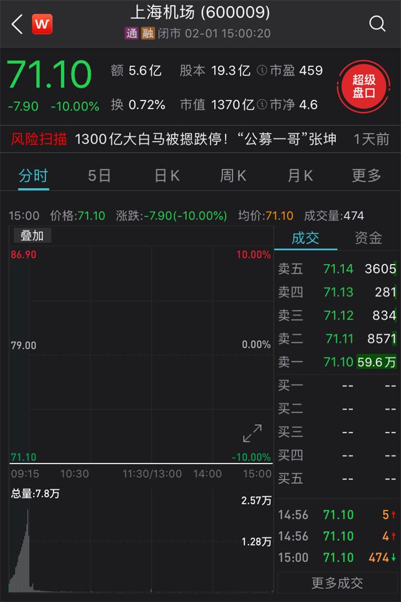Tap the 15:00 trade with volume 474
This screenshot has height=602, width=401.
(337, 557)
